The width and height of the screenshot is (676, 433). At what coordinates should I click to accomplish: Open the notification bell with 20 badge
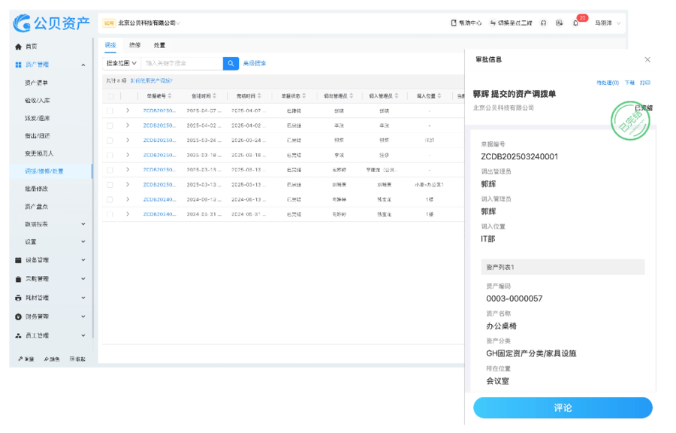(x=575, y=23)
